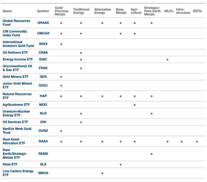The height and width of the screenshot is (182, 207).
Task: Click the Gold/Precious Metals column header
Action: 61,11
